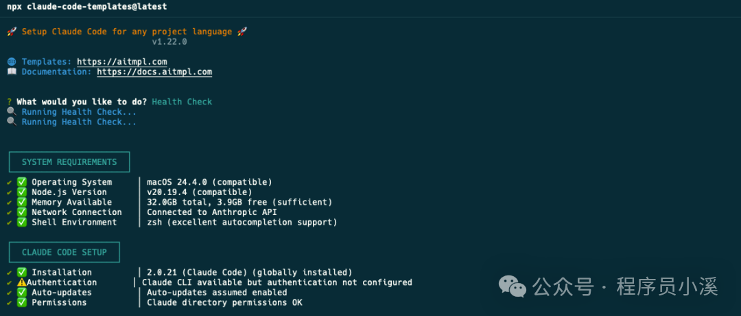Click the Connected to Anthropic API status text

point(212,212)
